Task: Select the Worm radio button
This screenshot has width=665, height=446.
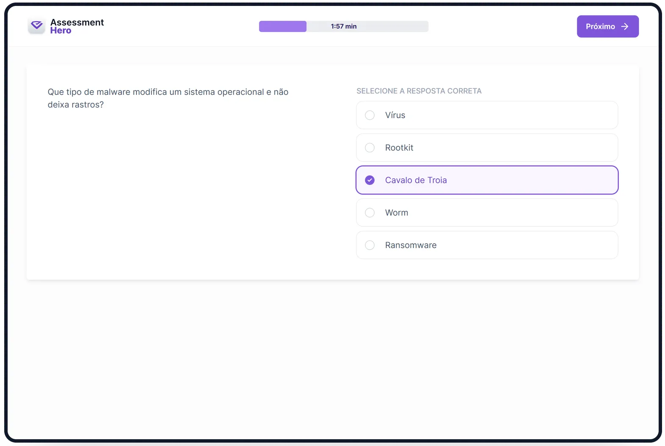Action: pos(370,212)
